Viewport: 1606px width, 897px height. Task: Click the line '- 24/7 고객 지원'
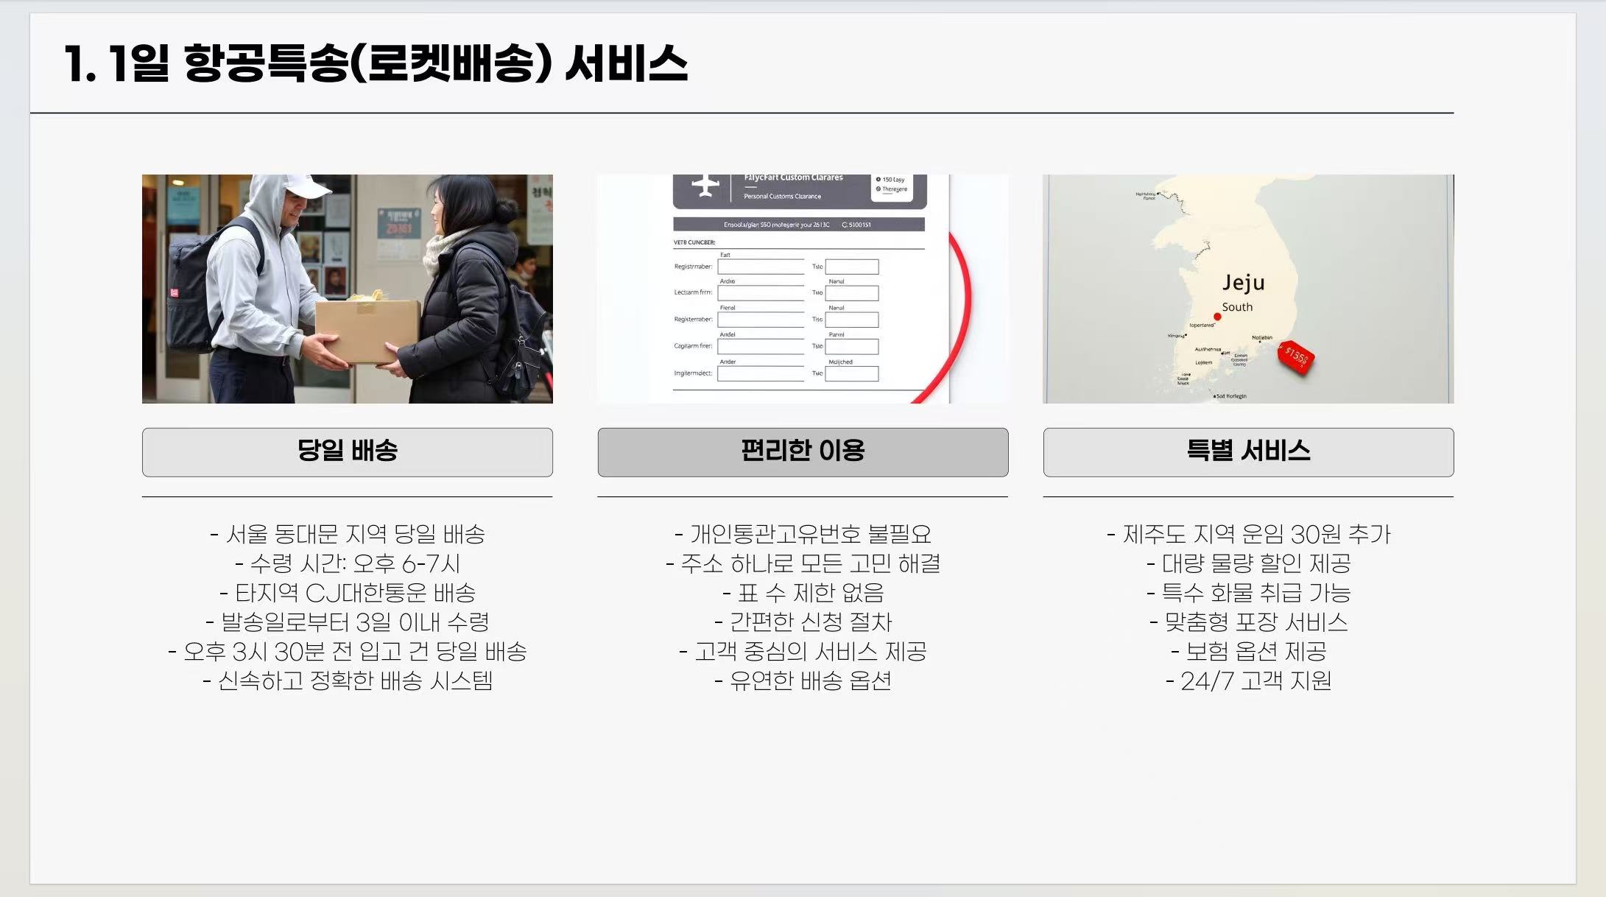1249,681
